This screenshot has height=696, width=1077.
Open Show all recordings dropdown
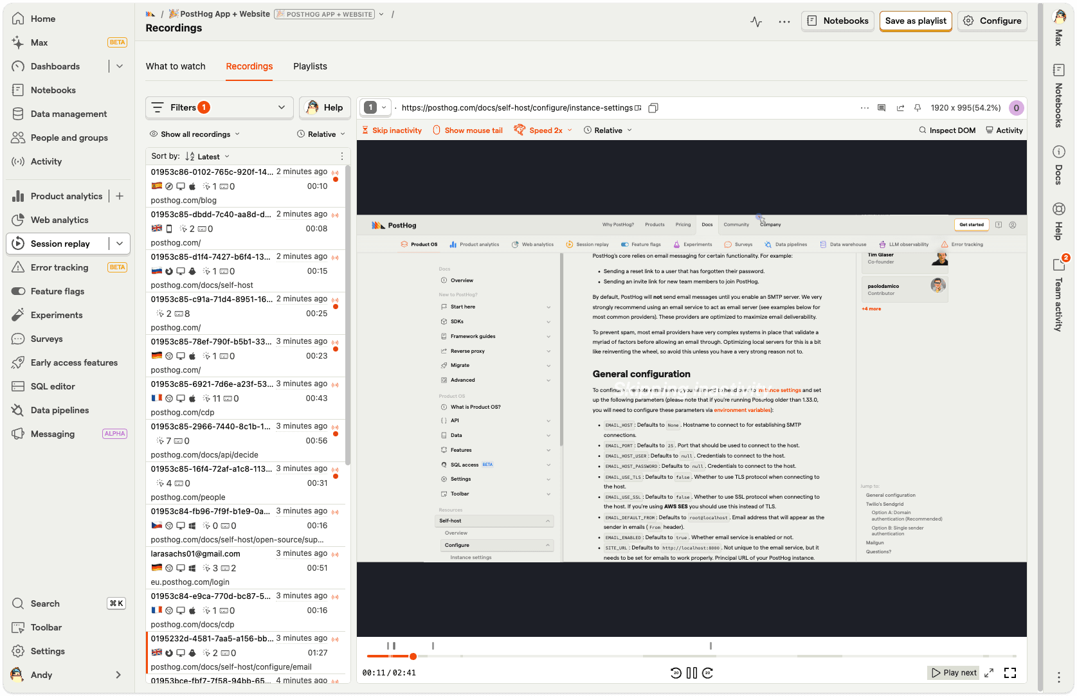point(195,134)
